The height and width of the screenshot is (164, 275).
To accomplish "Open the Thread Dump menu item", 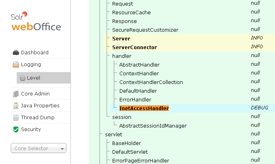I will 37,118.
